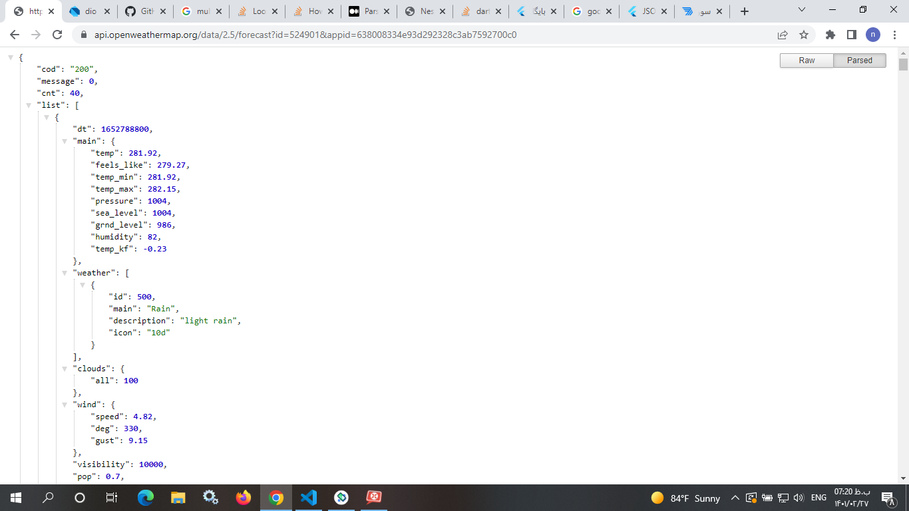Switch JSON view to Parsed
909x511 pixels.
click(x=860, y=61)
